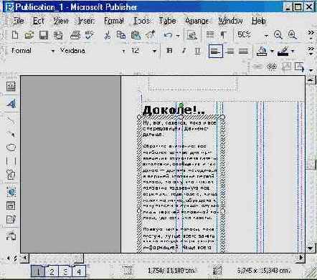Click the vertical scrollbar down arrow
Screen dimensions: 317x280
(310, 248)
